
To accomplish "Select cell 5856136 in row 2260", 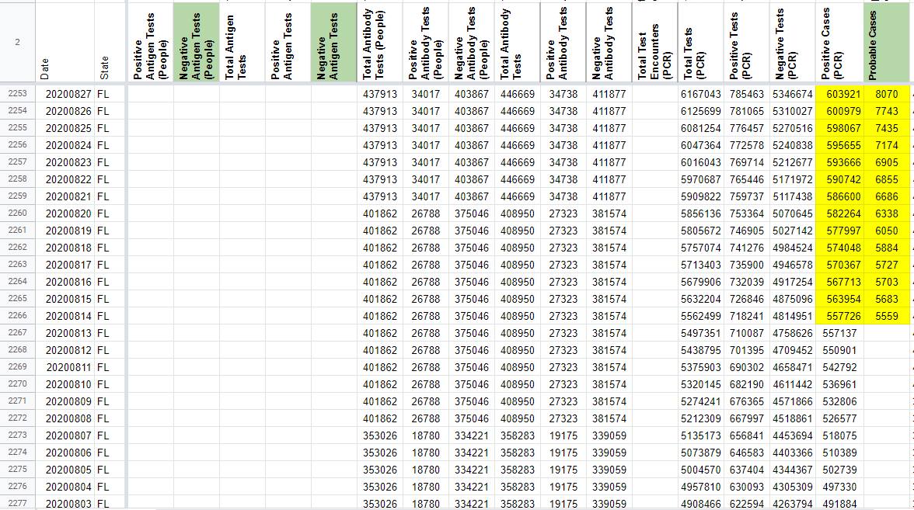I will coord(701,213).
